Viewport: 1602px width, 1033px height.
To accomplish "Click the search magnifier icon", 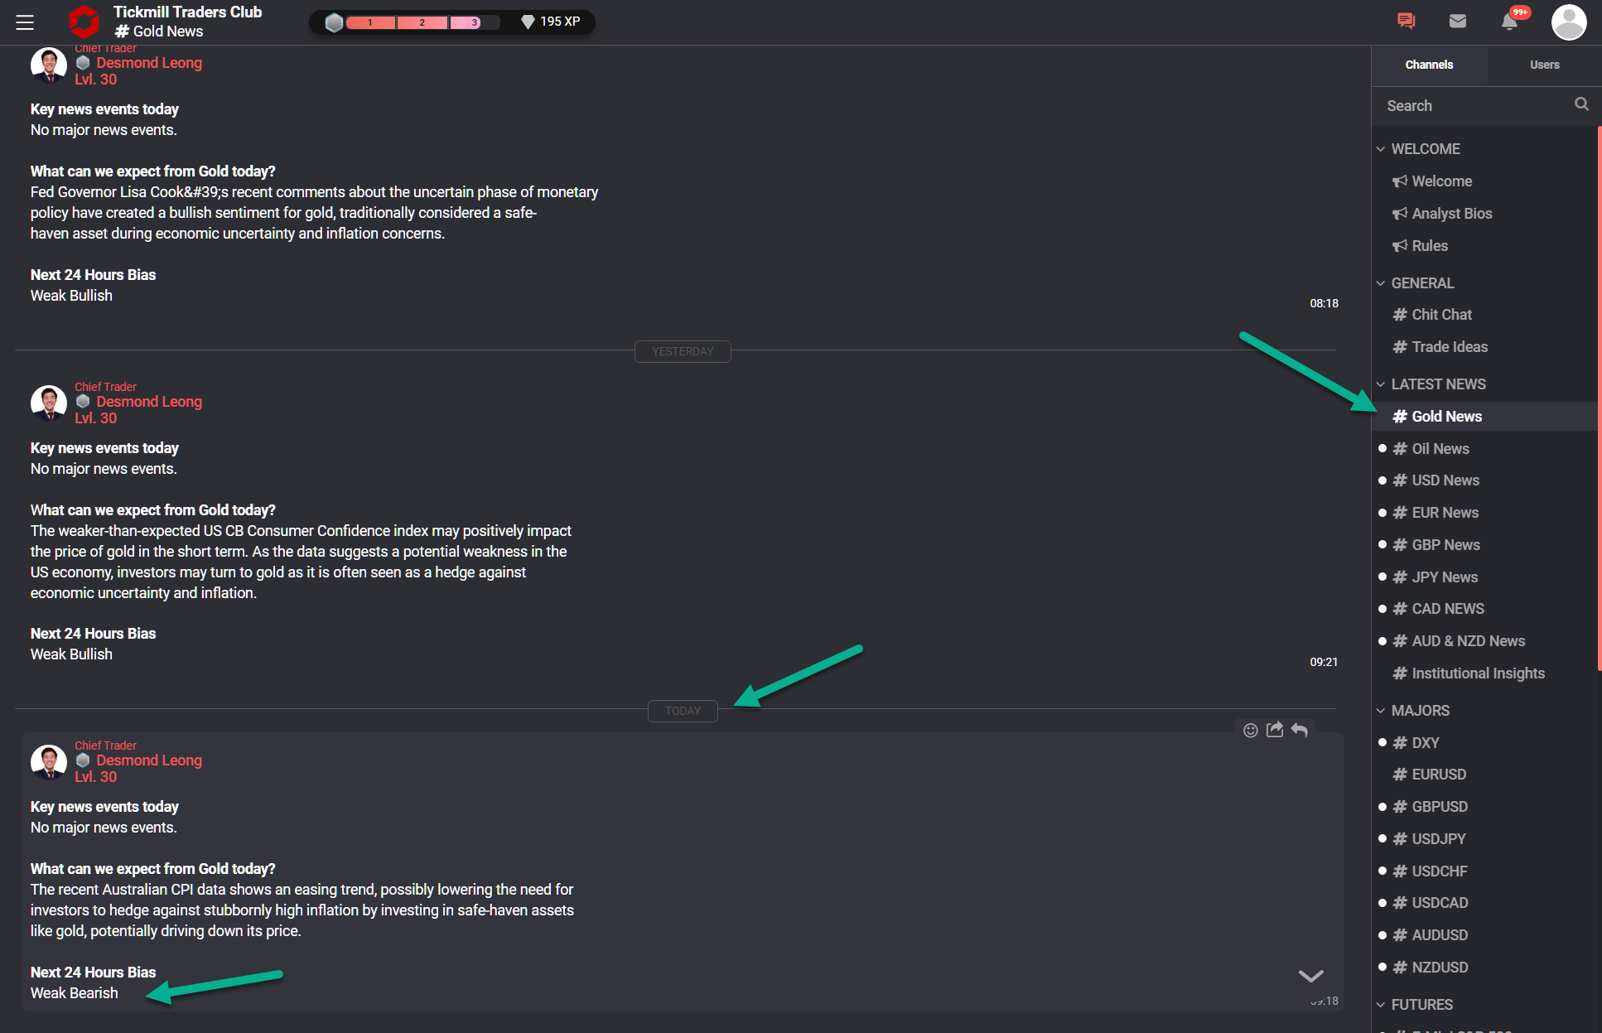I will (x=1581, y=104).
